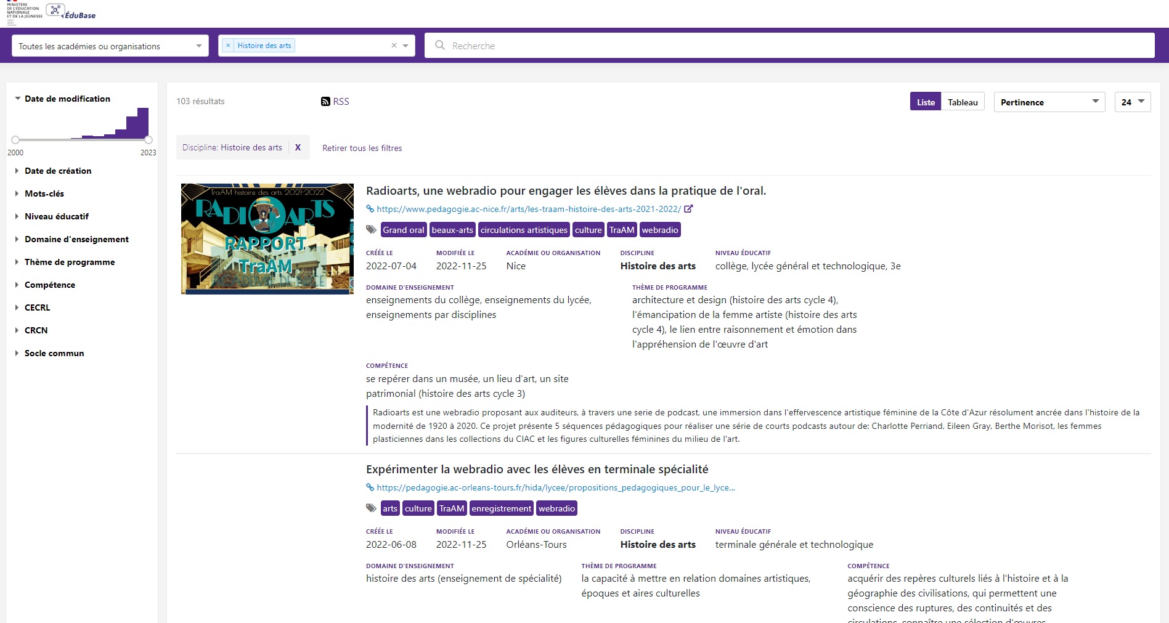The width and height of the screenshot is (1169, 623).
Task: Clear all selected disciplines in combo box
Action: (394, 46)
